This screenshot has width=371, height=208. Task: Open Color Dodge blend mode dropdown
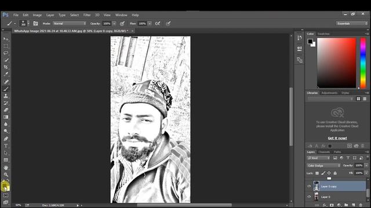coord(323,166)
